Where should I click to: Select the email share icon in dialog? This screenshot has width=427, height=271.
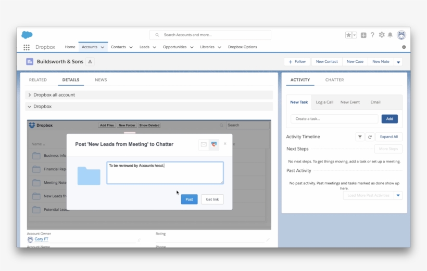pyautogui.click(x=204, y=144)
